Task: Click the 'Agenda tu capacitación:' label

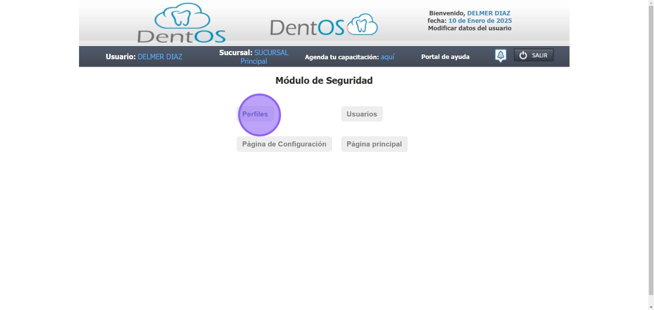Action: tap(342, 57)
